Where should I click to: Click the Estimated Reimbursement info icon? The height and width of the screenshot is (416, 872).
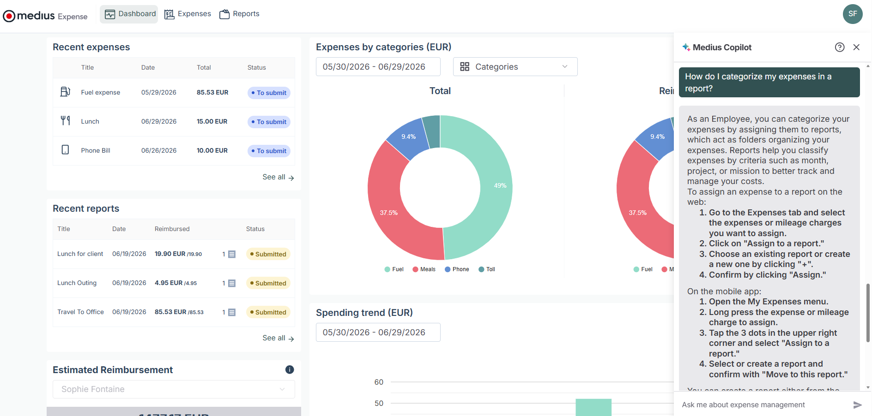tap(290, 369)
